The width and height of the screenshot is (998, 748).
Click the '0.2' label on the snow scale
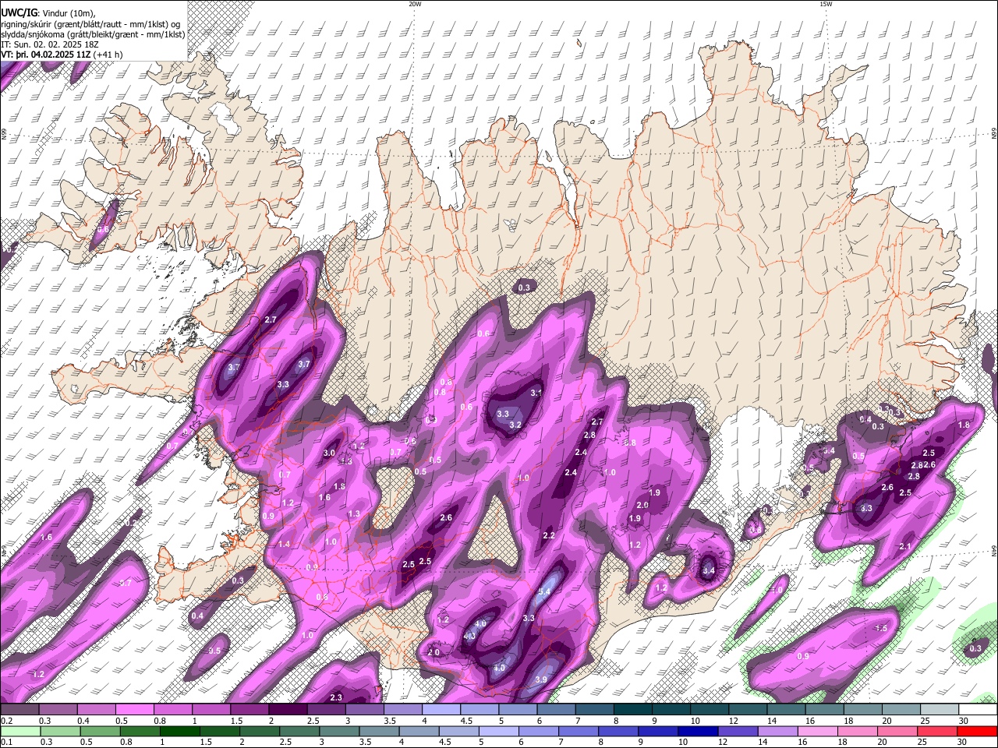tap(7, 721)
